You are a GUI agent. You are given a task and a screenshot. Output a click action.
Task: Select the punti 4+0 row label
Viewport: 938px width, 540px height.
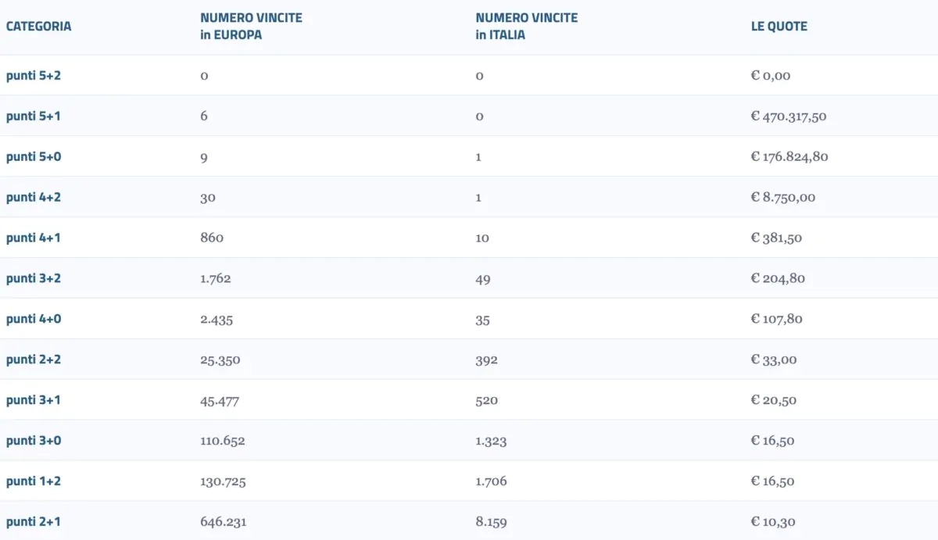[33, 319]
